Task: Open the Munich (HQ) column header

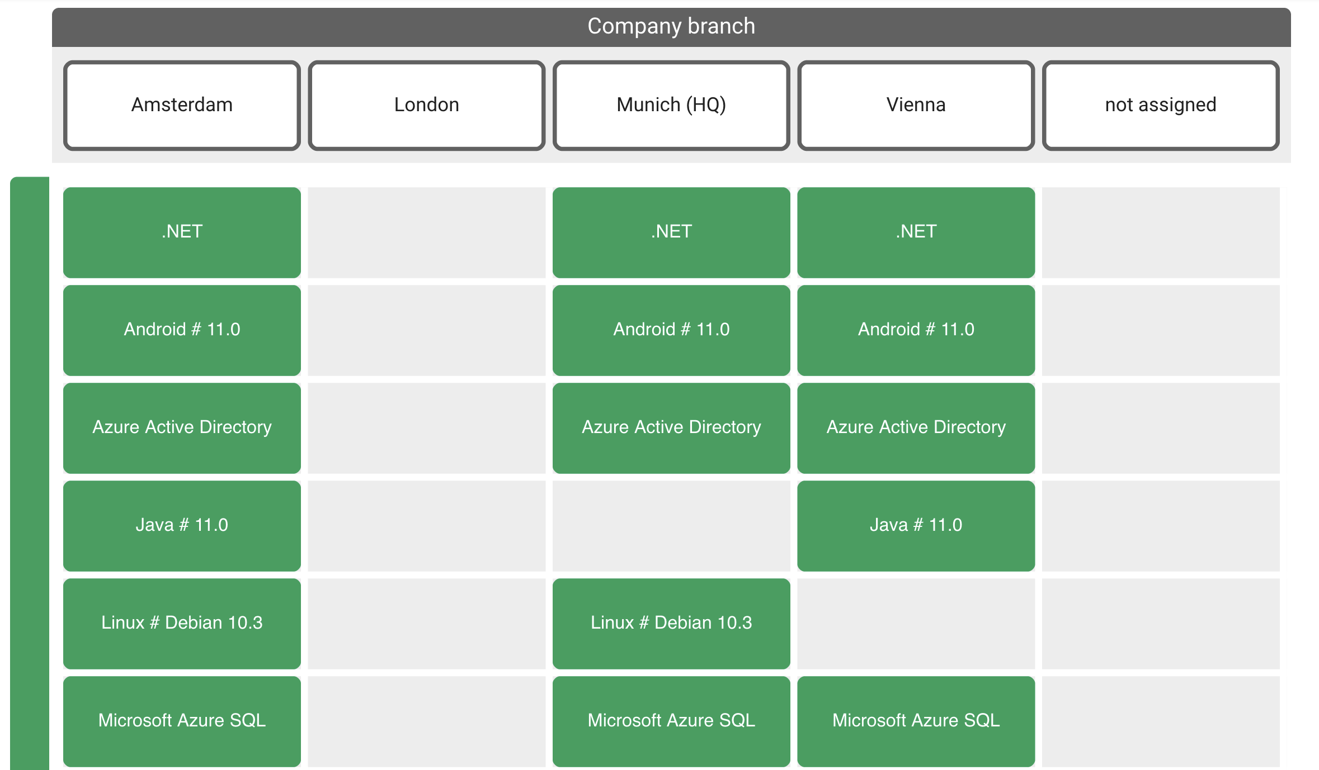Action: point(671,105)
